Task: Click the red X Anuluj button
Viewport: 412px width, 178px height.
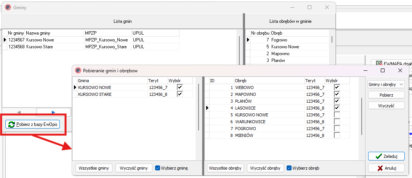Action: (x=386, y=168)
